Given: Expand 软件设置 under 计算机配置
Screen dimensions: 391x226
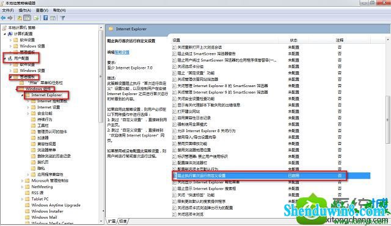Looking at the screenshot, I should tap(10, 40).
